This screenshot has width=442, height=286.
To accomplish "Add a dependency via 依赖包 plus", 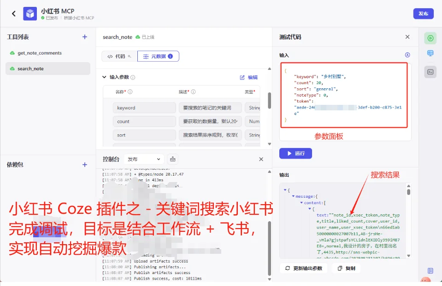I will [84, 165].
